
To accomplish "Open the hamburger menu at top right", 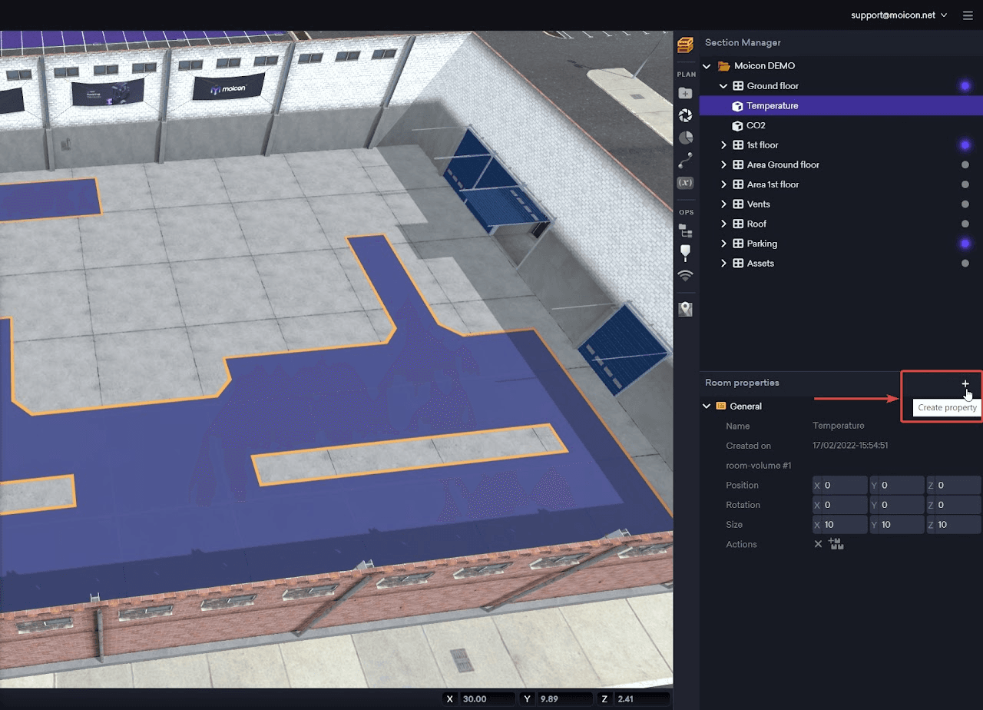I will click(x=968, y=15).
